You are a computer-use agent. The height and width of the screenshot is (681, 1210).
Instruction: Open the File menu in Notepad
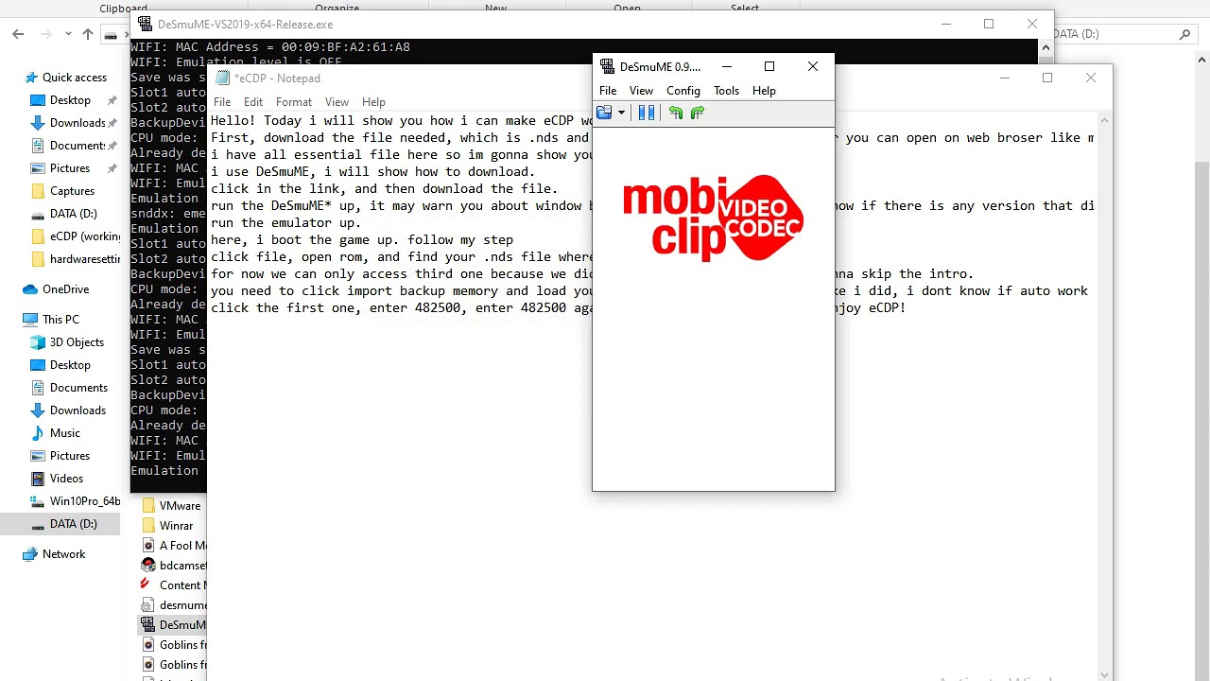[222, 102]
